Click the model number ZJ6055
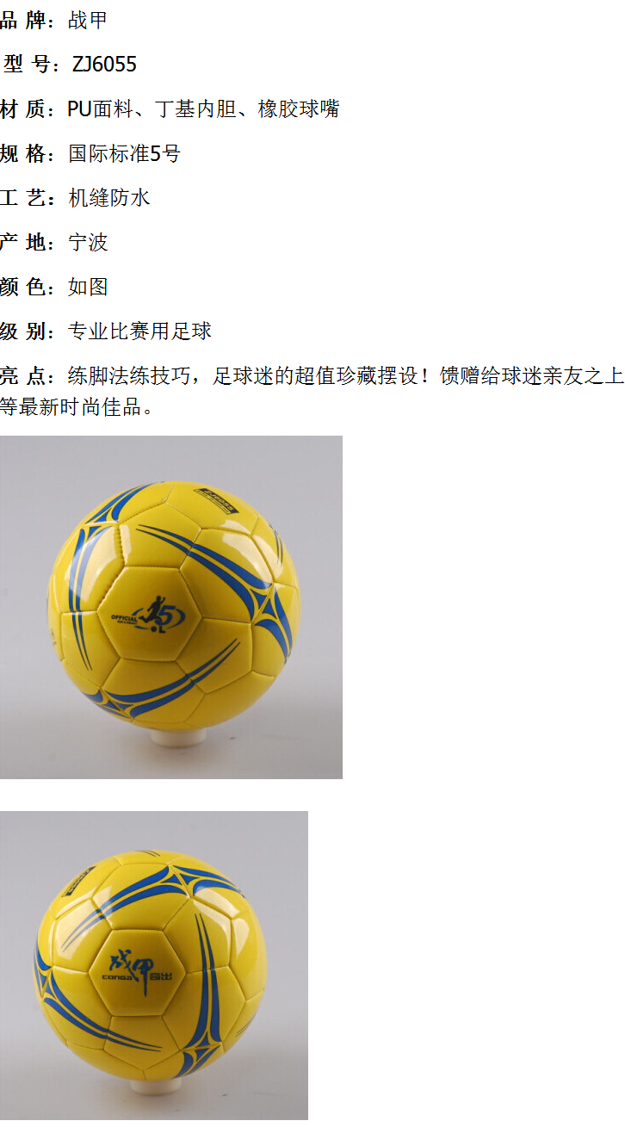 [x=104, y=65]
